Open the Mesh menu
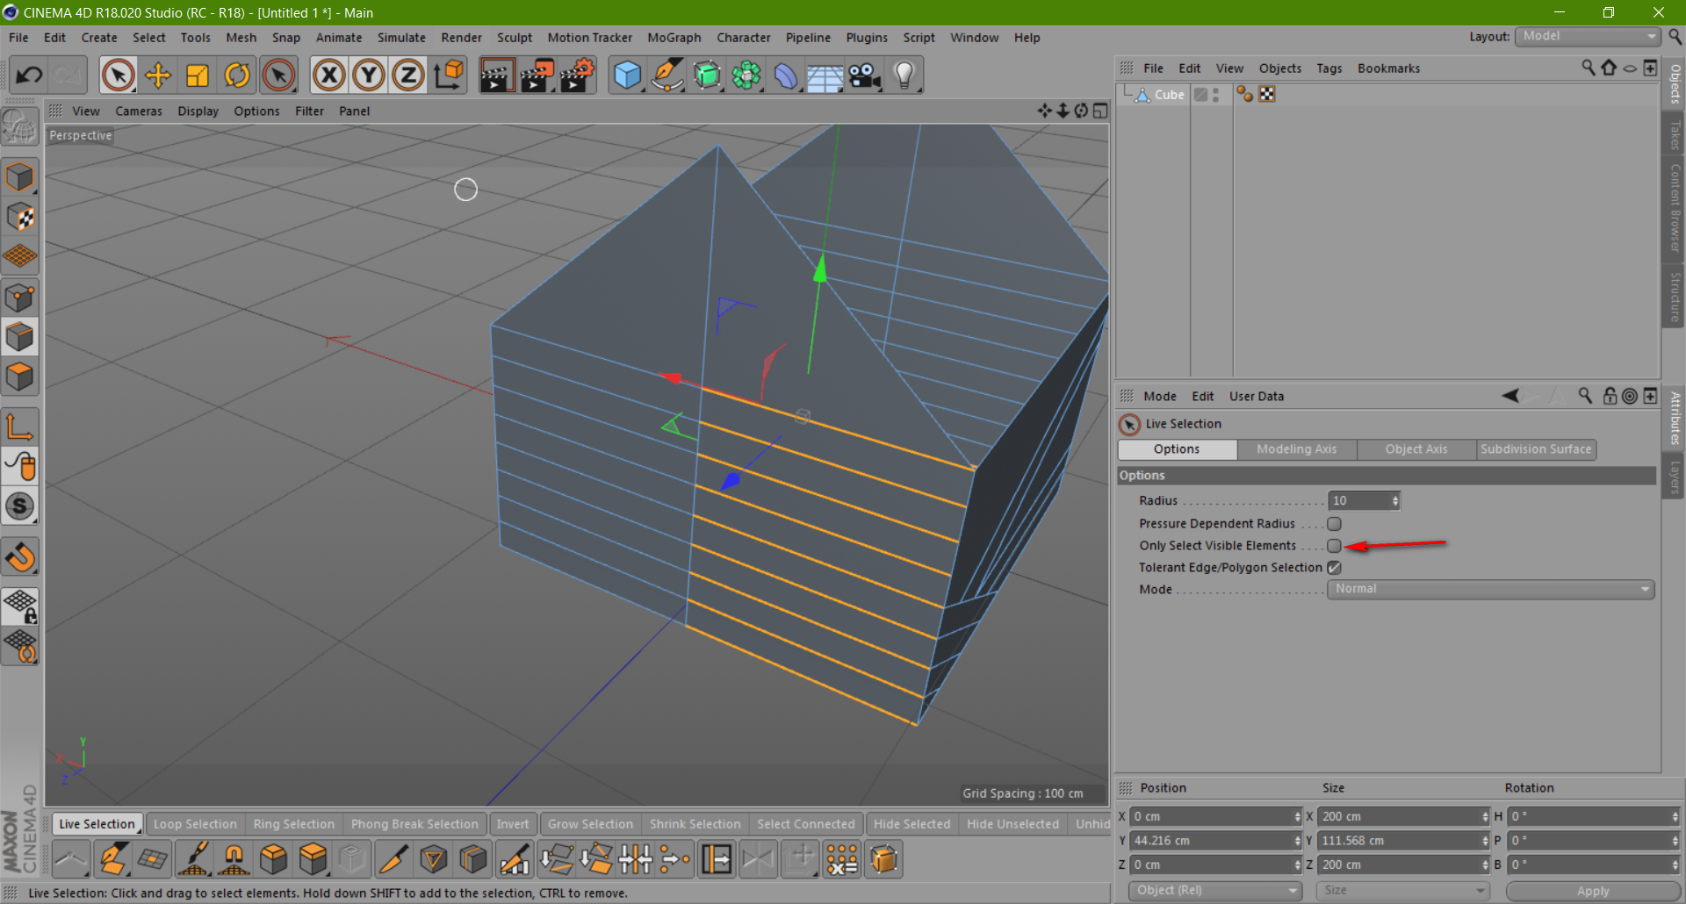Image resolution: width=1686 pixels, height=904 pixels. (x=241, y=38)
